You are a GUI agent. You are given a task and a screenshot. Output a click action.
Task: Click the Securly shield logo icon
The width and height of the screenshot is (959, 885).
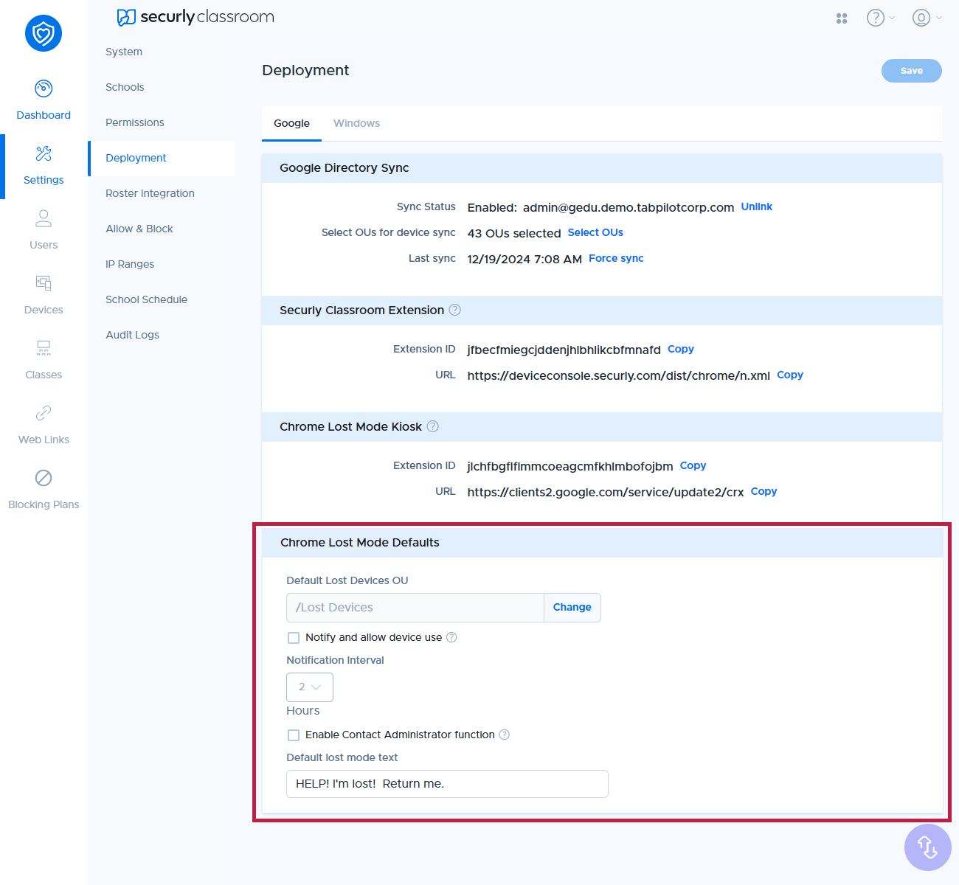(x=44, y=33)
